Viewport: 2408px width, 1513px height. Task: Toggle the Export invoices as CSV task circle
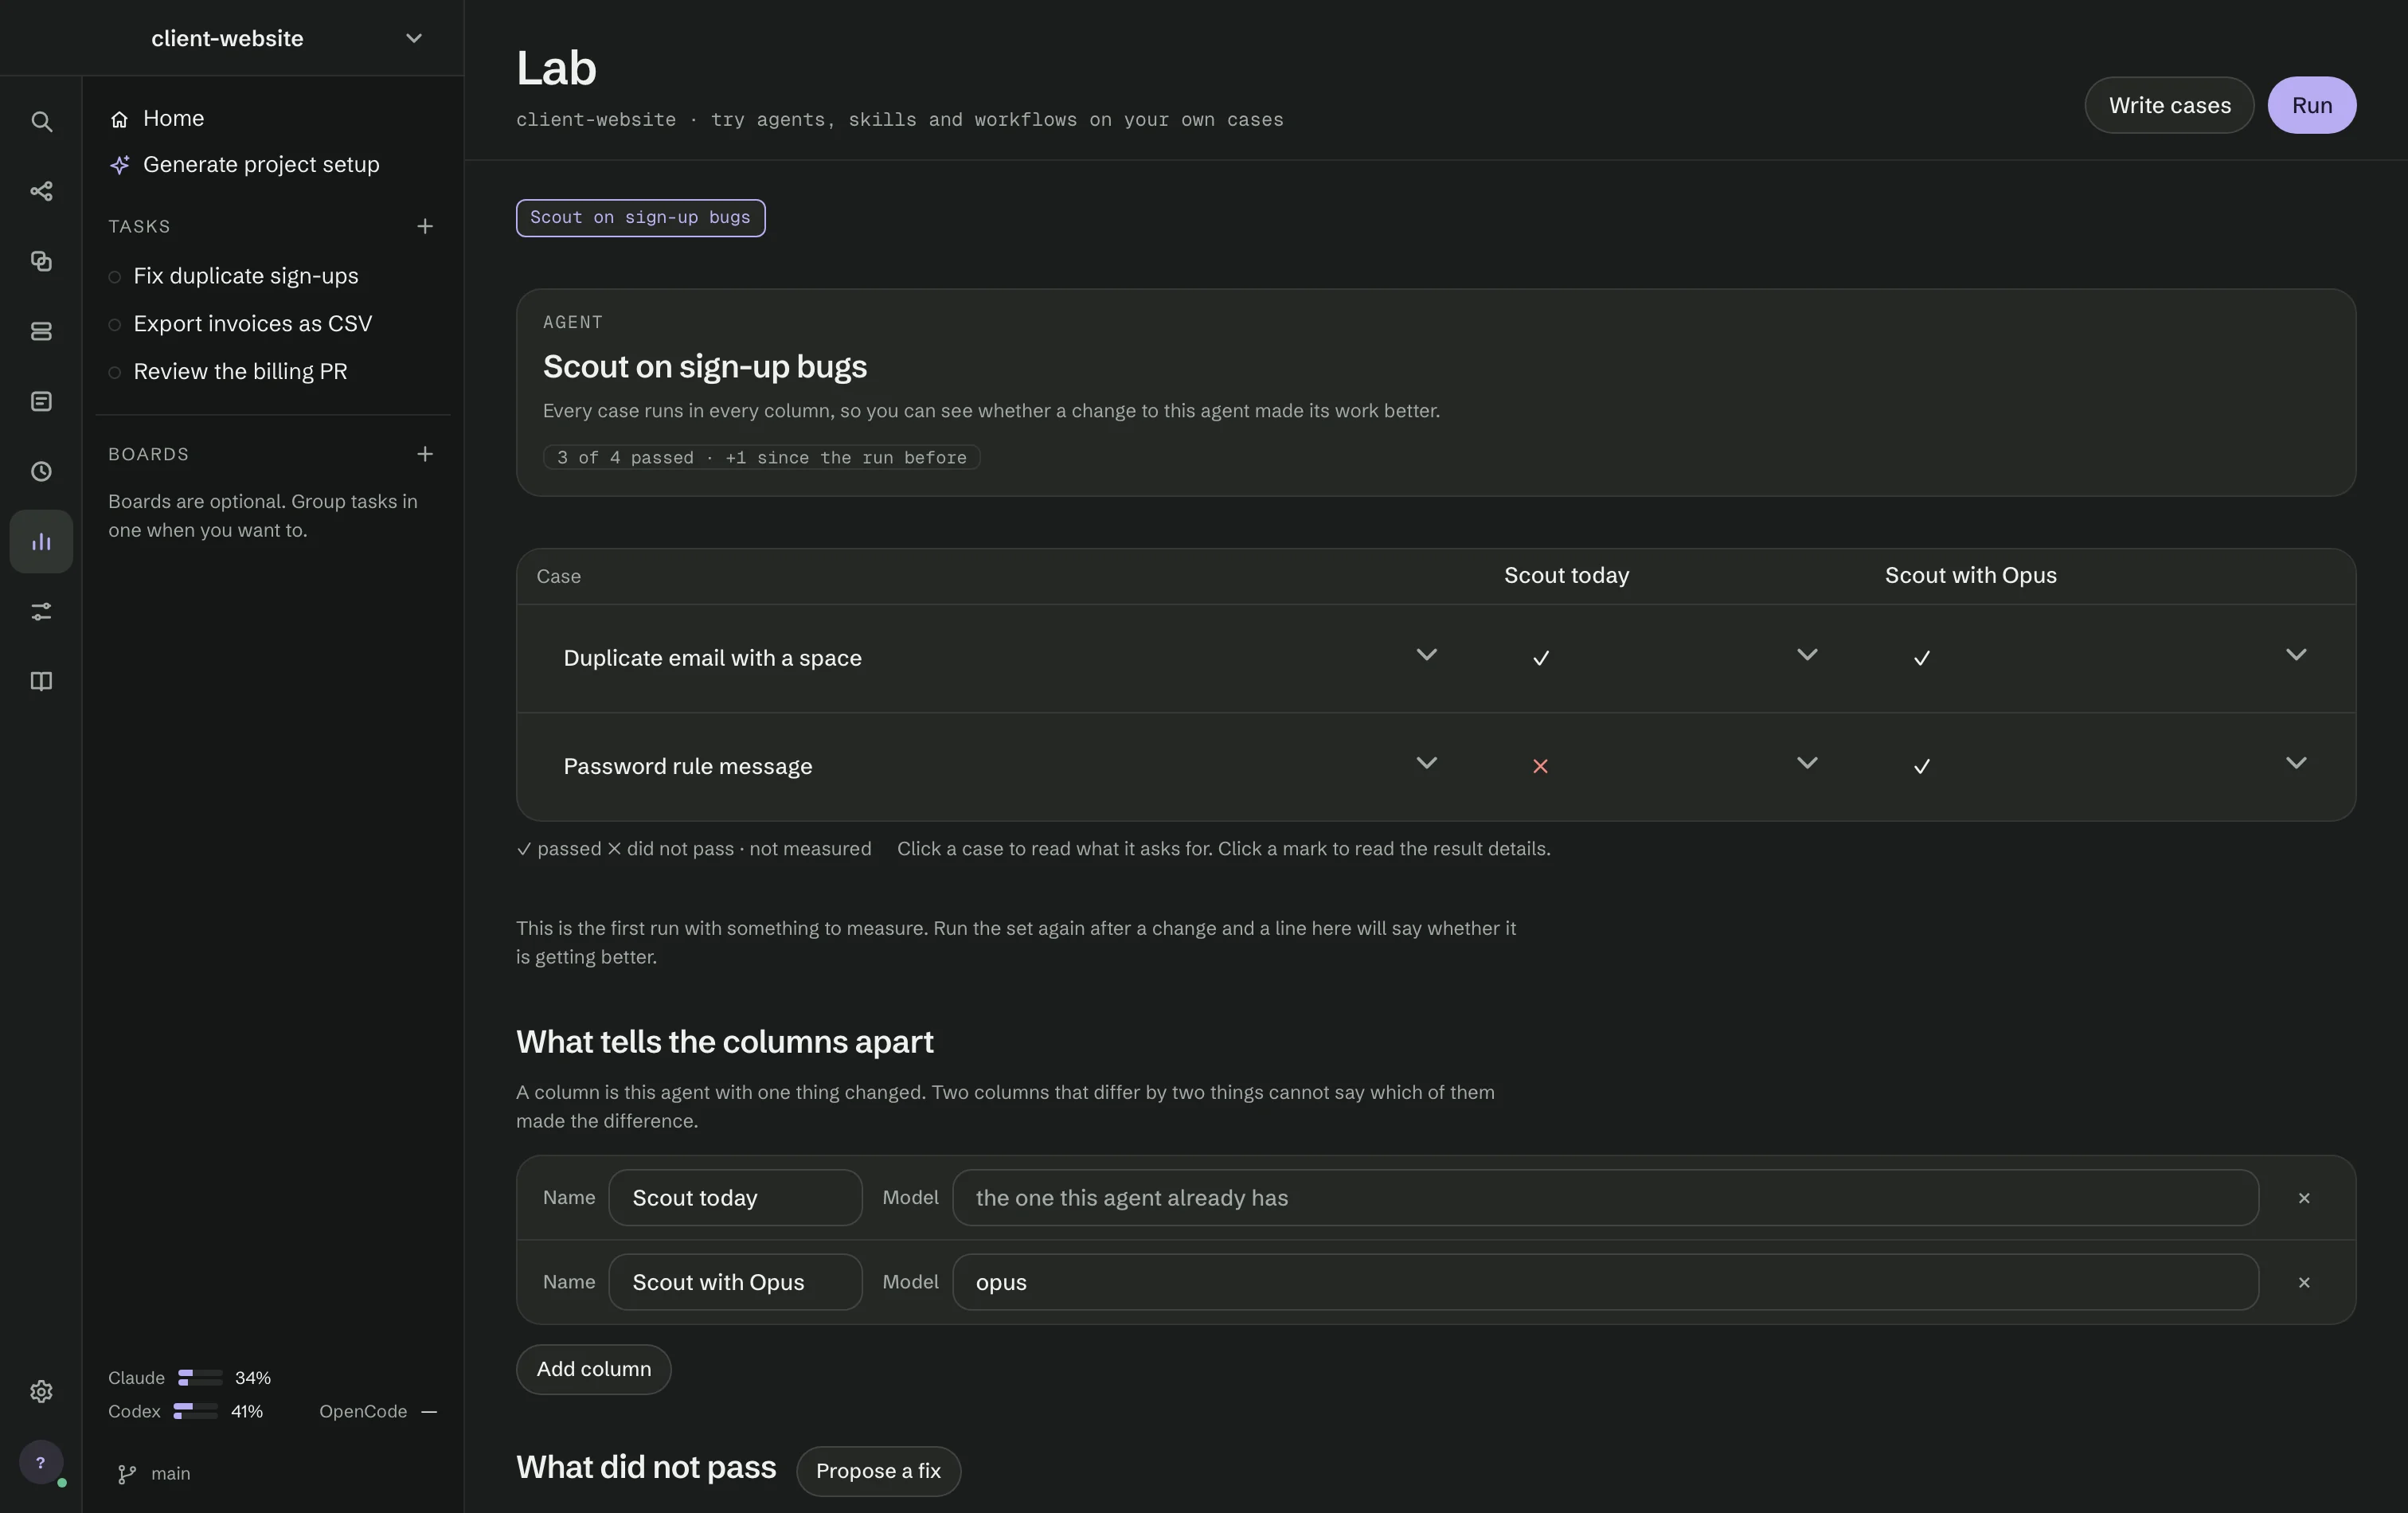pyautogui.click(x=115, y=325)
